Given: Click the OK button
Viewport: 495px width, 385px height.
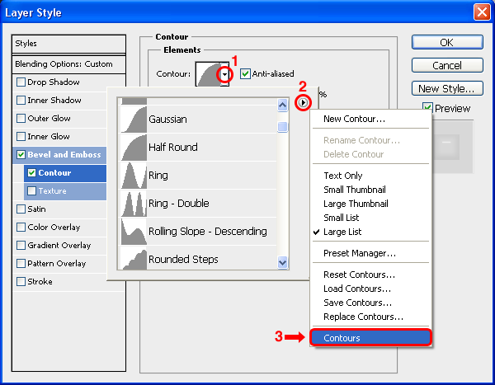Looking at the screenshot, I should (446, 42).
